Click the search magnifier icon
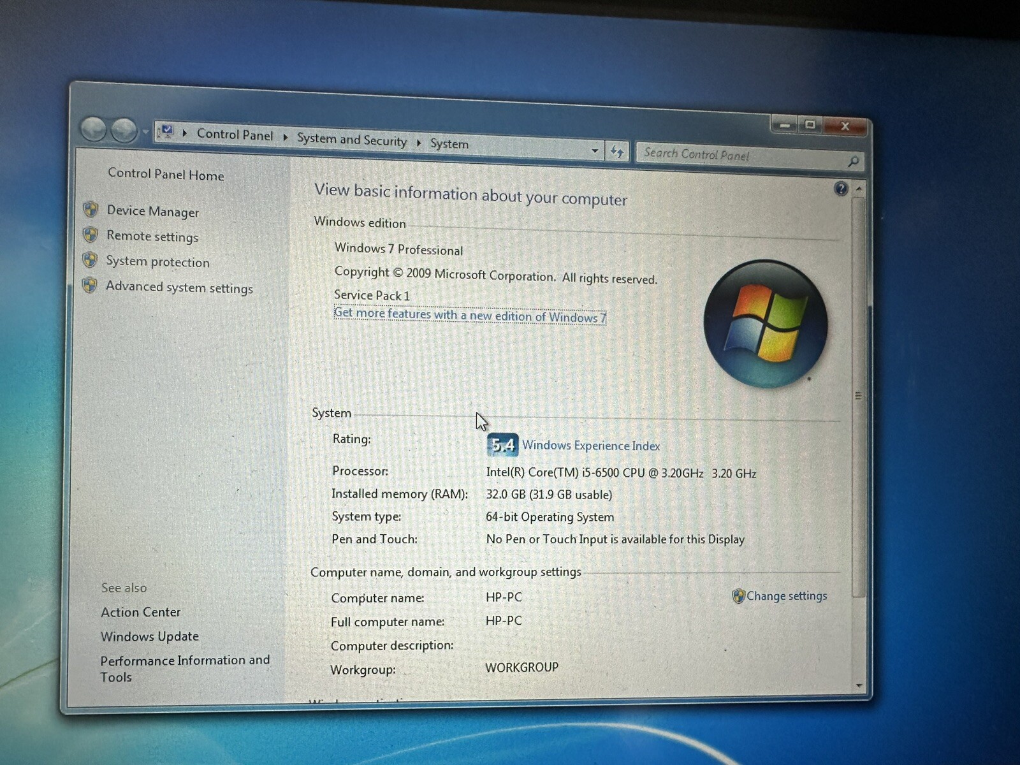 (x=853, y=162)
